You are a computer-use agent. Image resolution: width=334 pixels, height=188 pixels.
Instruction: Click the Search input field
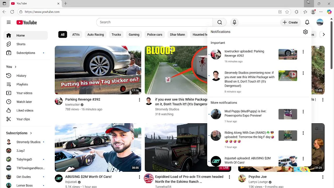coord(154,22)
